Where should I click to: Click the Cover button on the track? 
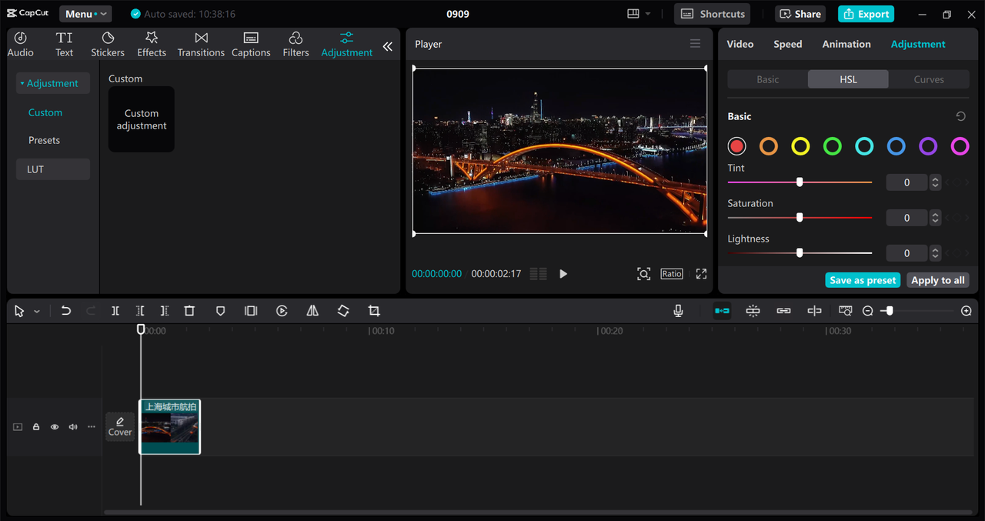[120, 426]
